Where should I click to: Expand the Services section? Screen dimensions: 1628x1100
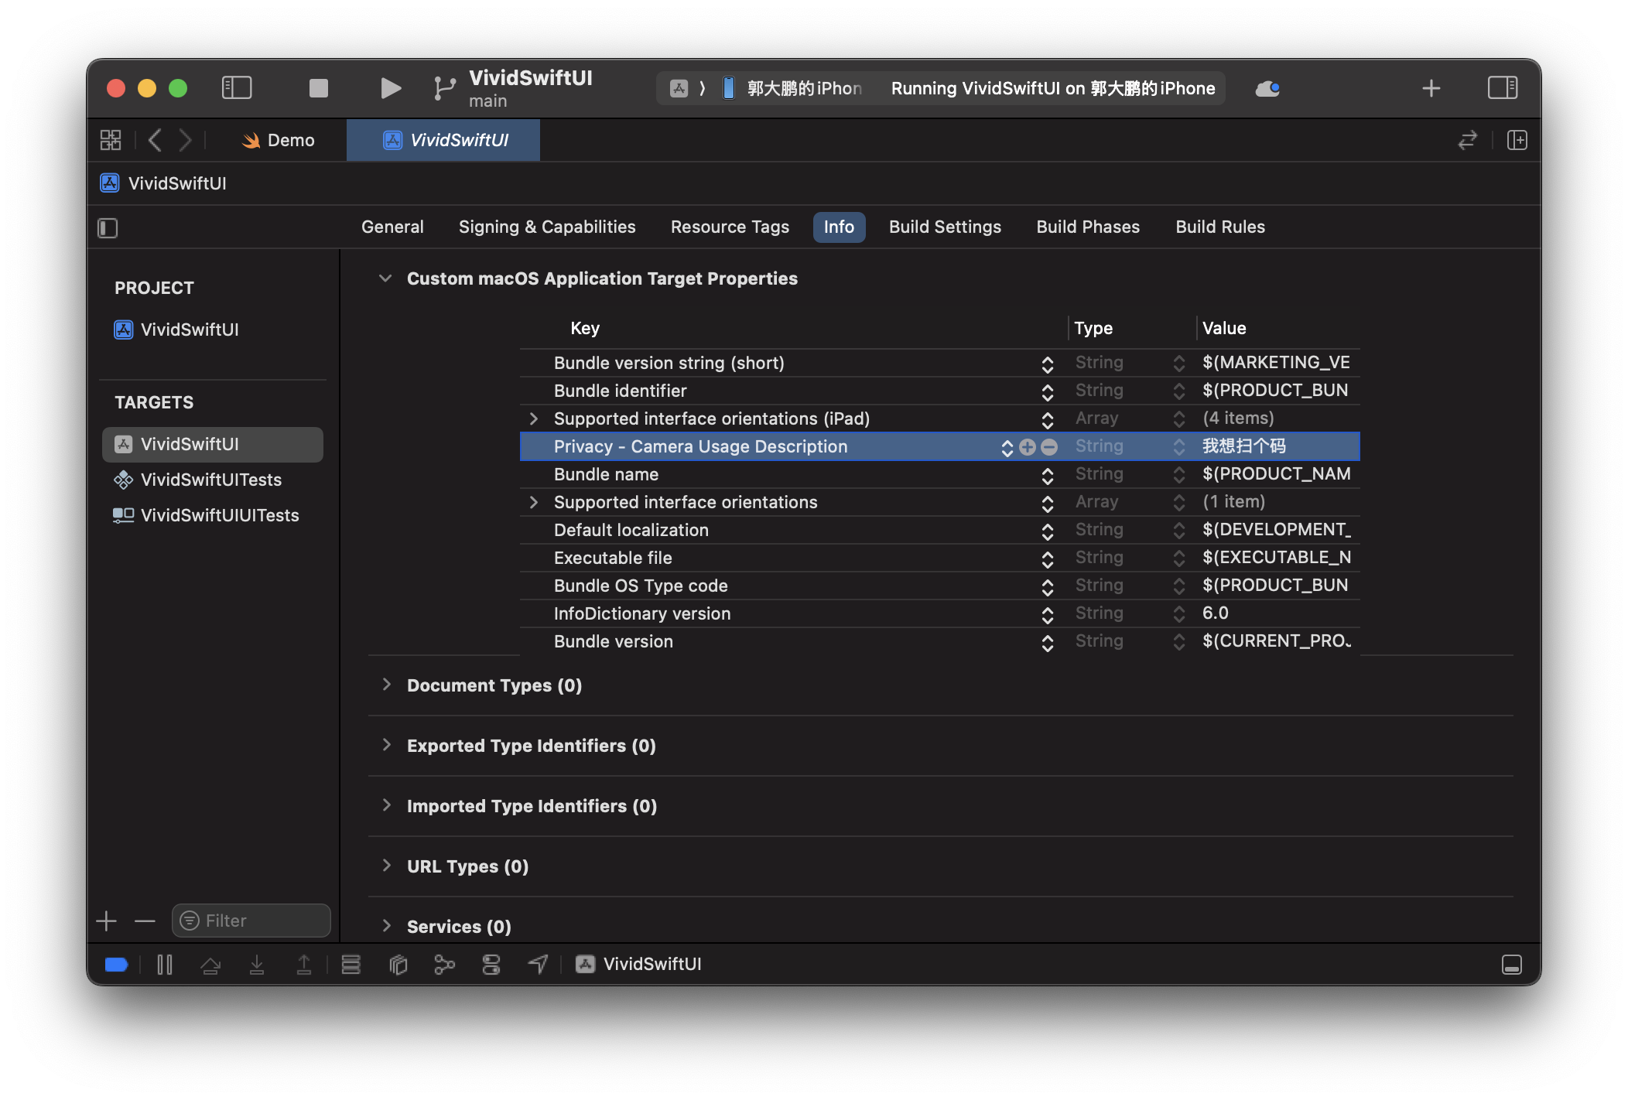point(386,926)
